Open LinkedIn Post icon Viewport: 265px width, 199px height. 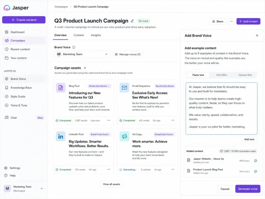61,136
